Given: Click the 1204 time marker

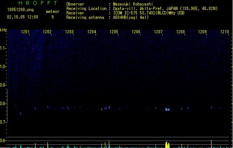Looking at the screenshot, I should pos(92,32).
